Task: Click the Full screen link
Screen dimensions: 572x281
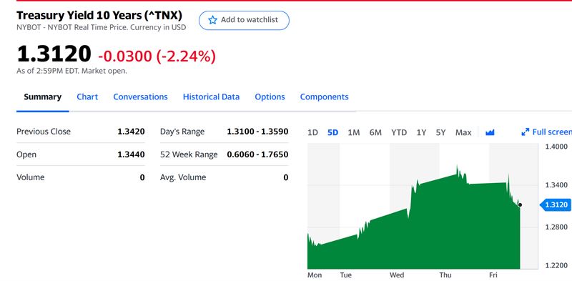Action: [x=546, y=132]
